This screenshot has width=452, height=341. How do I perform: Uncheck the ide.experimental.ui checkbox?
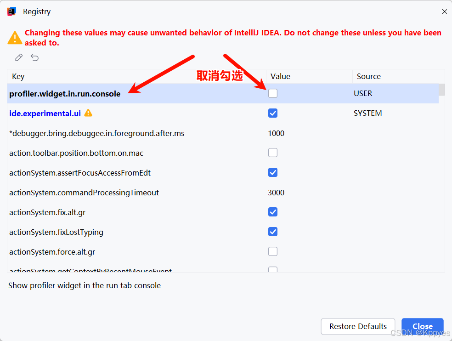pyautogui.click(x=273, y=113)
